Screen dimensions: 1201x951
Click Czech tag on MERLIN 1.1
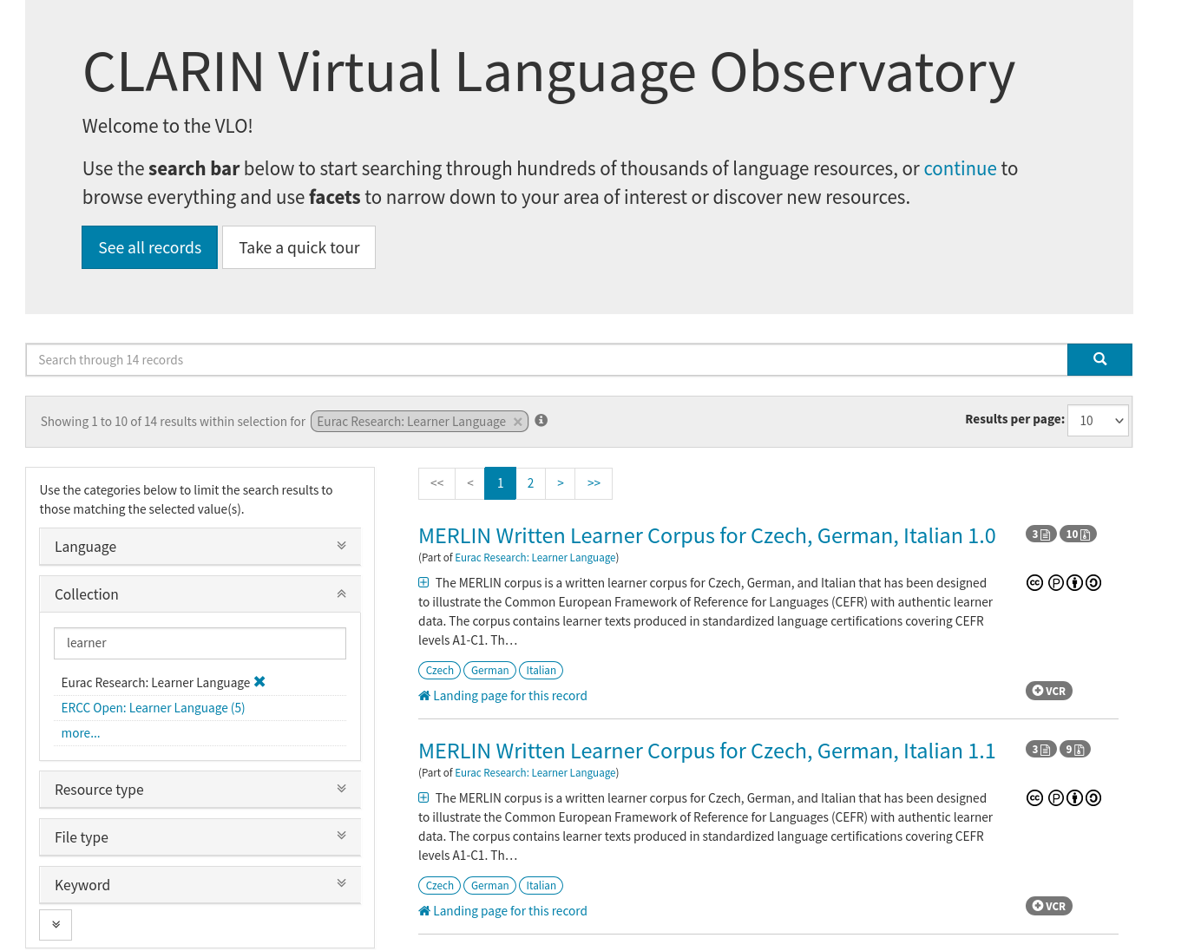pos(439,886)
